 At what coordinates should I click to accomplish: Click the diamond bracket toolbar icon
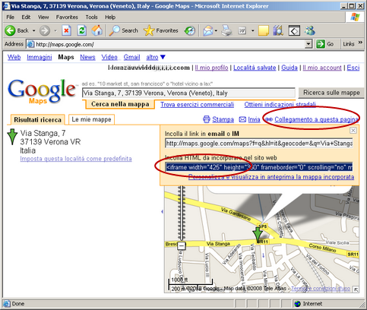pos(294,30)
